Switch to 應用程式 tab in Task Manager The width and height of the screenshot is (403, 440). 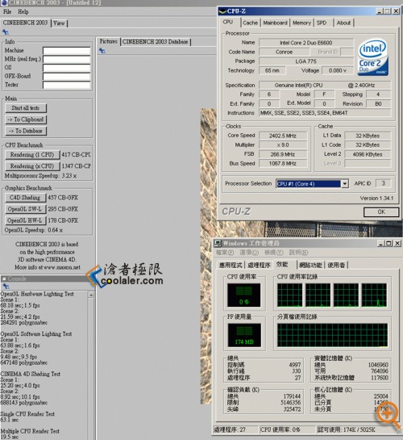pyautogui.click(x=231, y=265)
